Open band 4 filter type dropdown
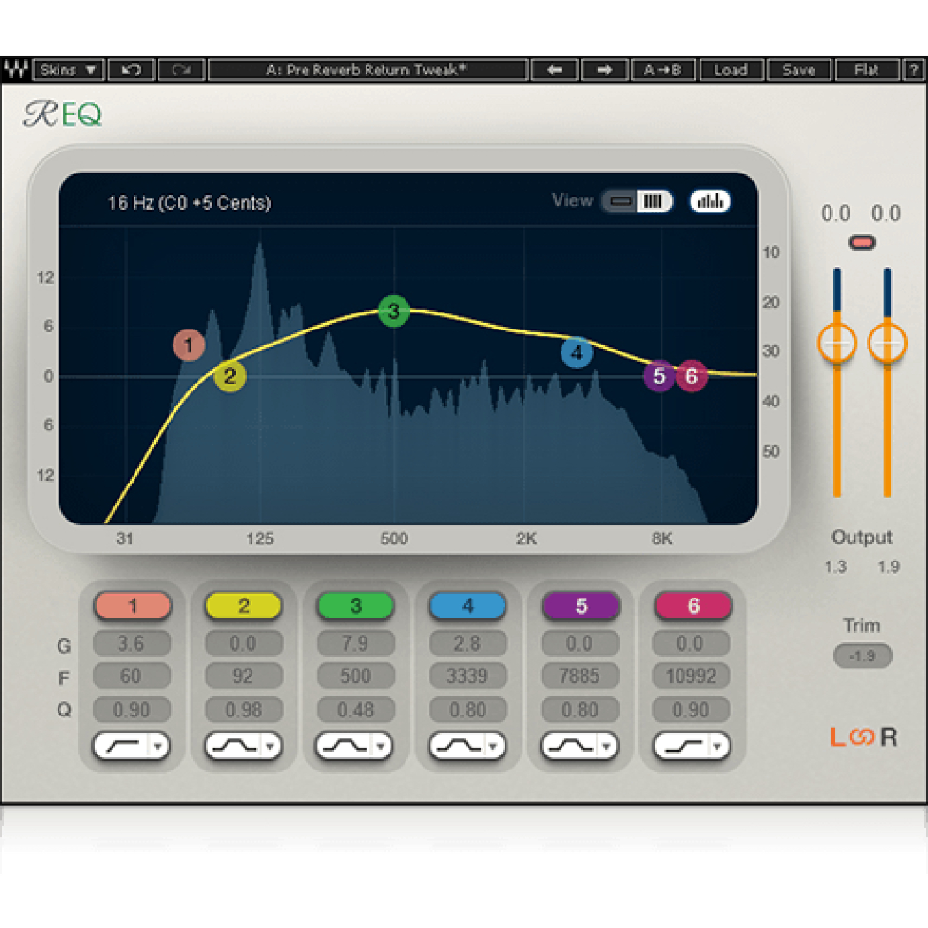The image size is (928, 928). (x=467, y=746)
